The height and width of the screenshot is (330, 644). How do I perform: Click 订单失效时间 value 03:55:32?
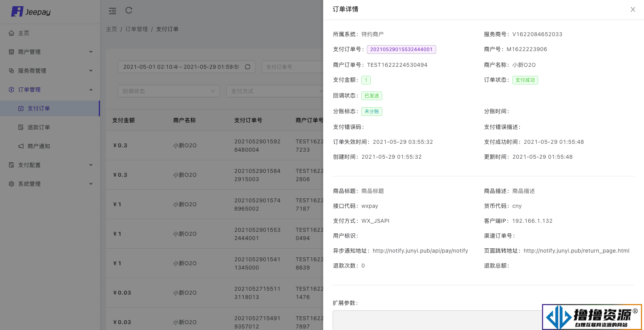tap(403, 142)
